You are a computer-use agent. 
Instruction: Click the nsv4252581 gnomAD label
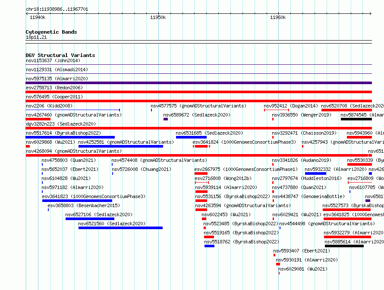(126, 142)
